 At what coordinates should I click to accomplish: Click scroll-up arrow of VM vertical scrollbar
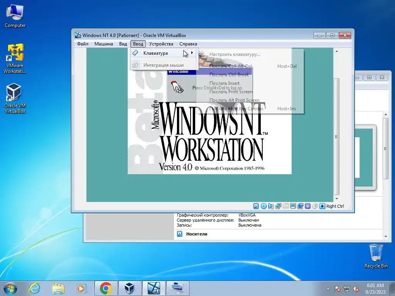(x=337, y=51)
